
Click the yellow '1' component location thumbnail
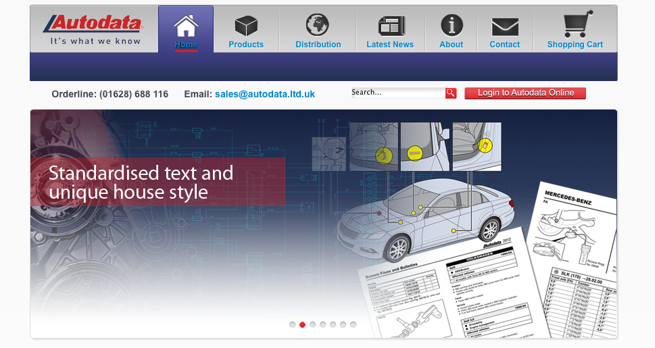[373, 146]
